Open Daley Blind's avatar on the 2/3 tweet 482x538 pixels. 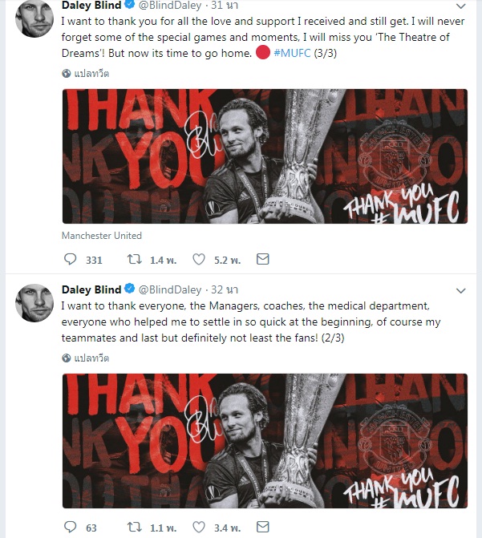(x=34, y=303)
